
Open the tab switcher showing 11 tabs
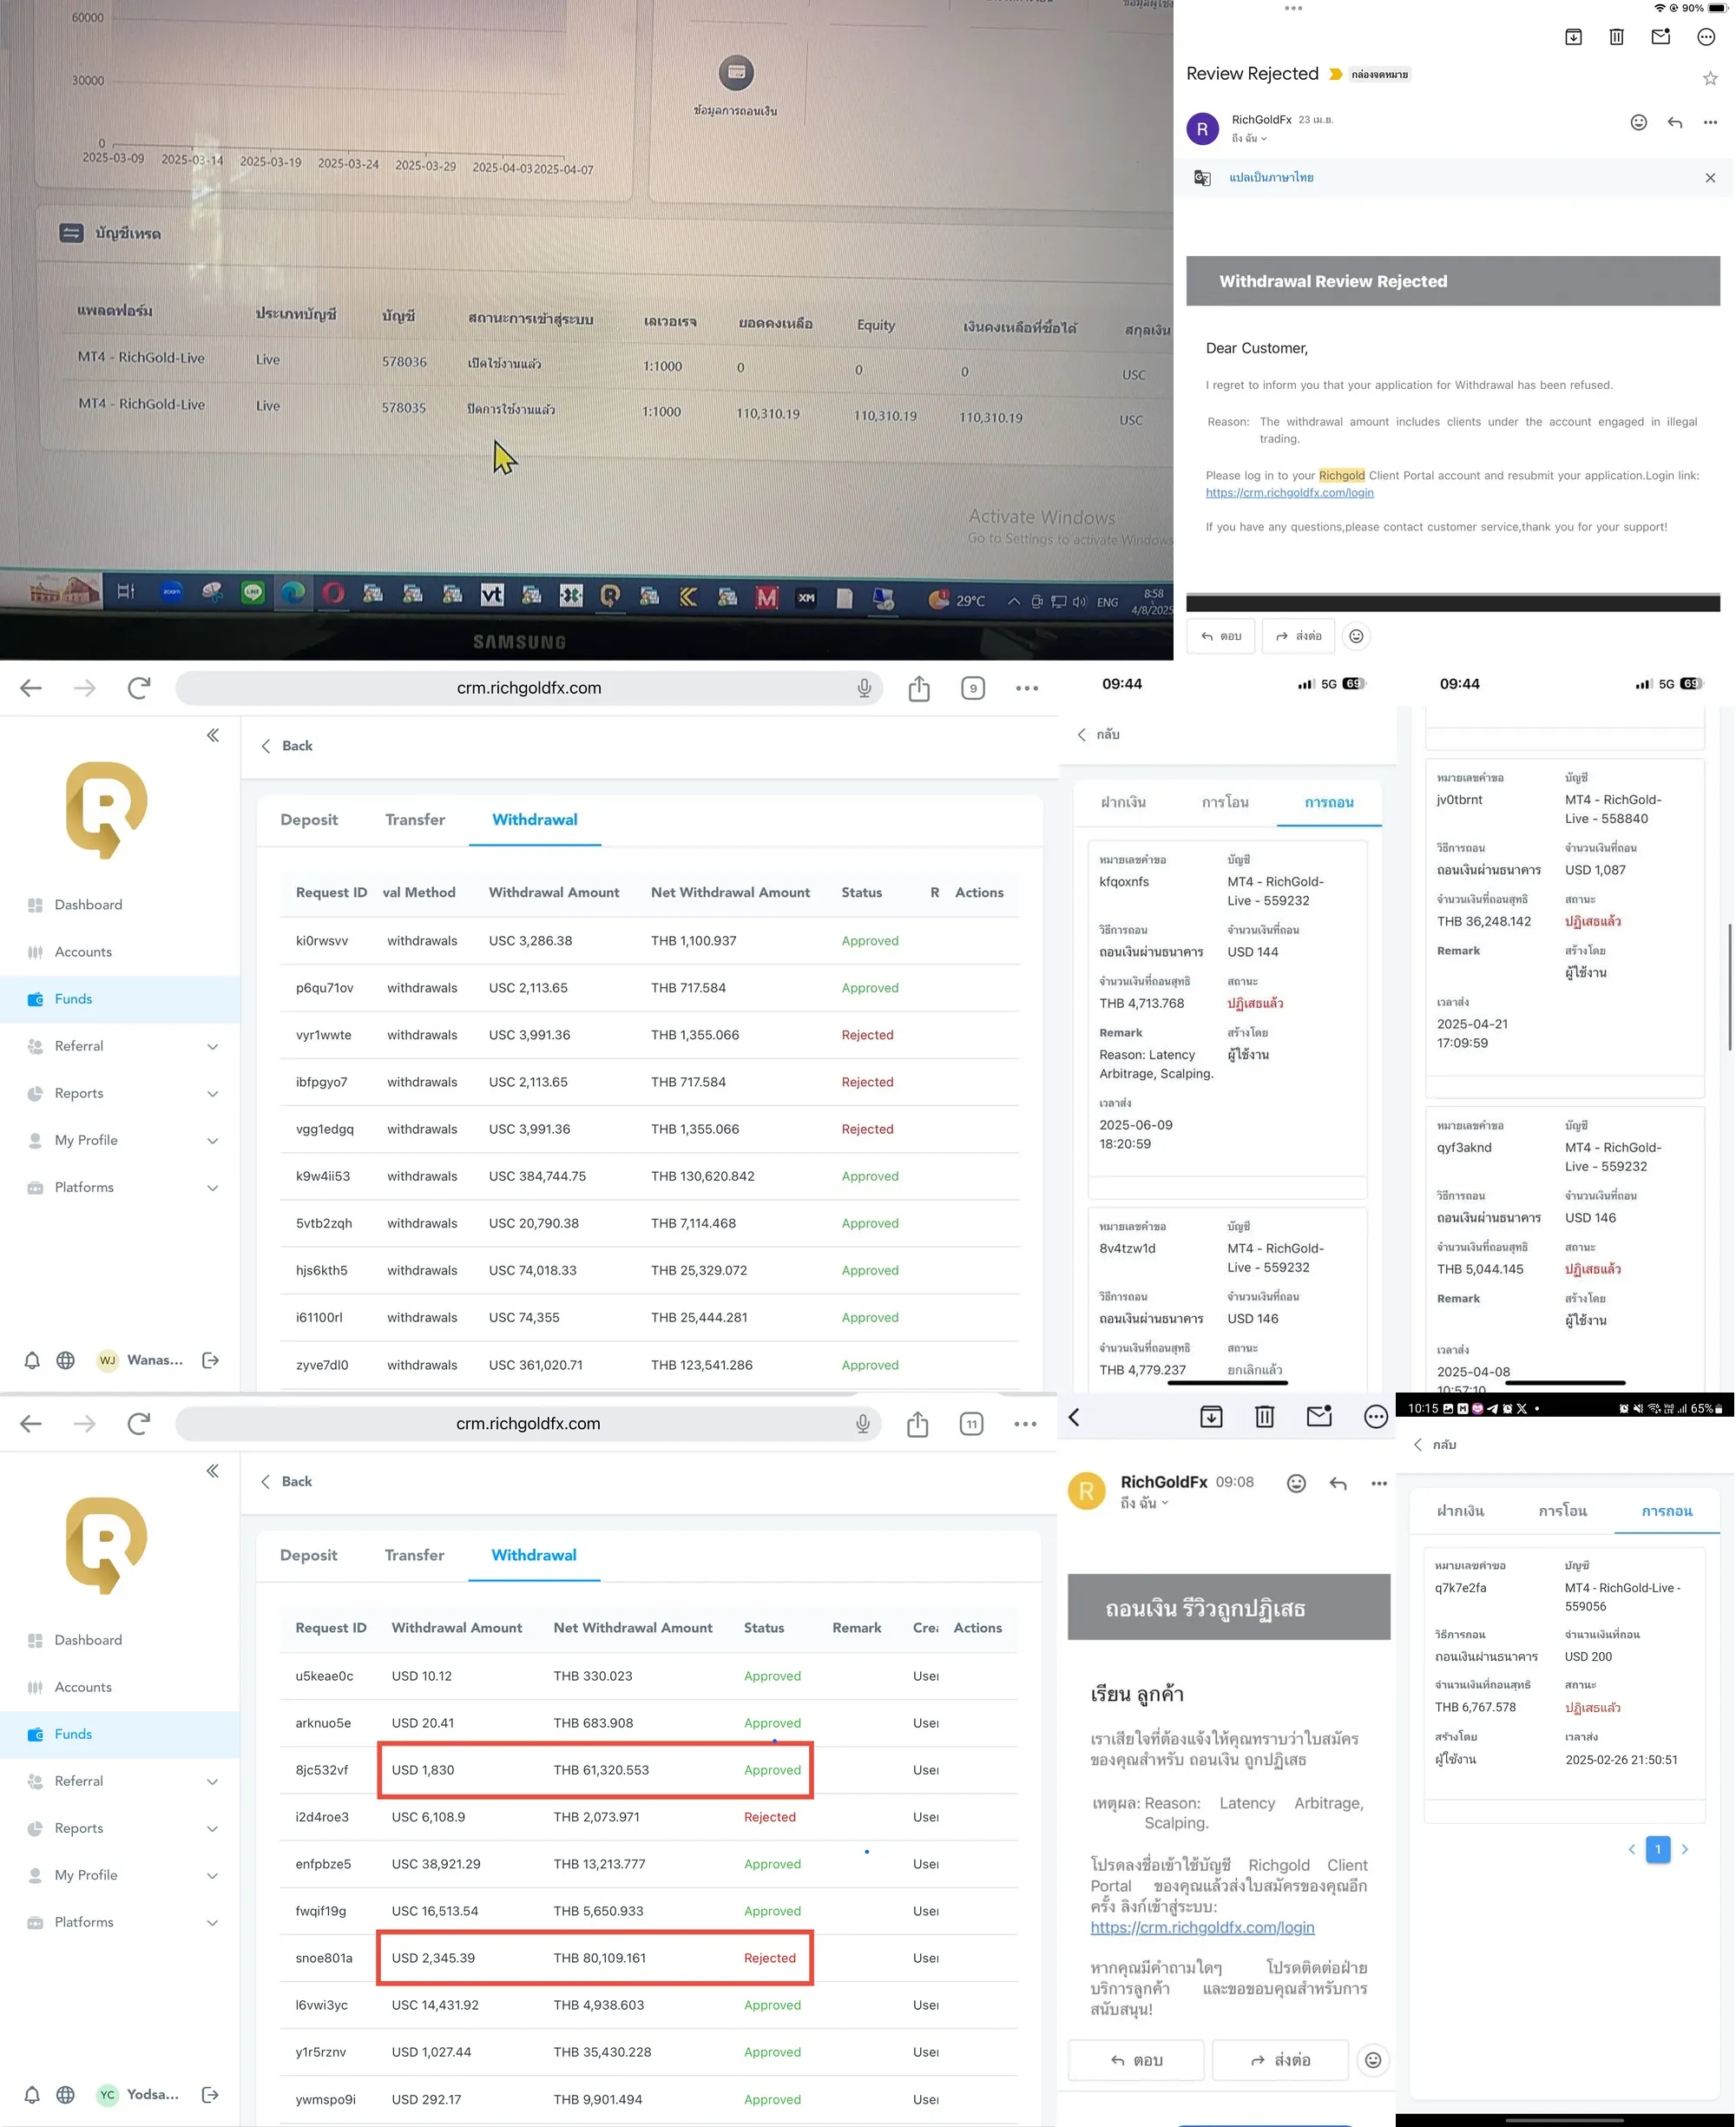(x=971, y=1424)
